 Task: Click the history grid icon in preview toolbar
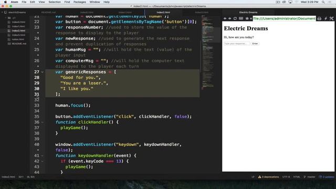[x=241, y=19]
